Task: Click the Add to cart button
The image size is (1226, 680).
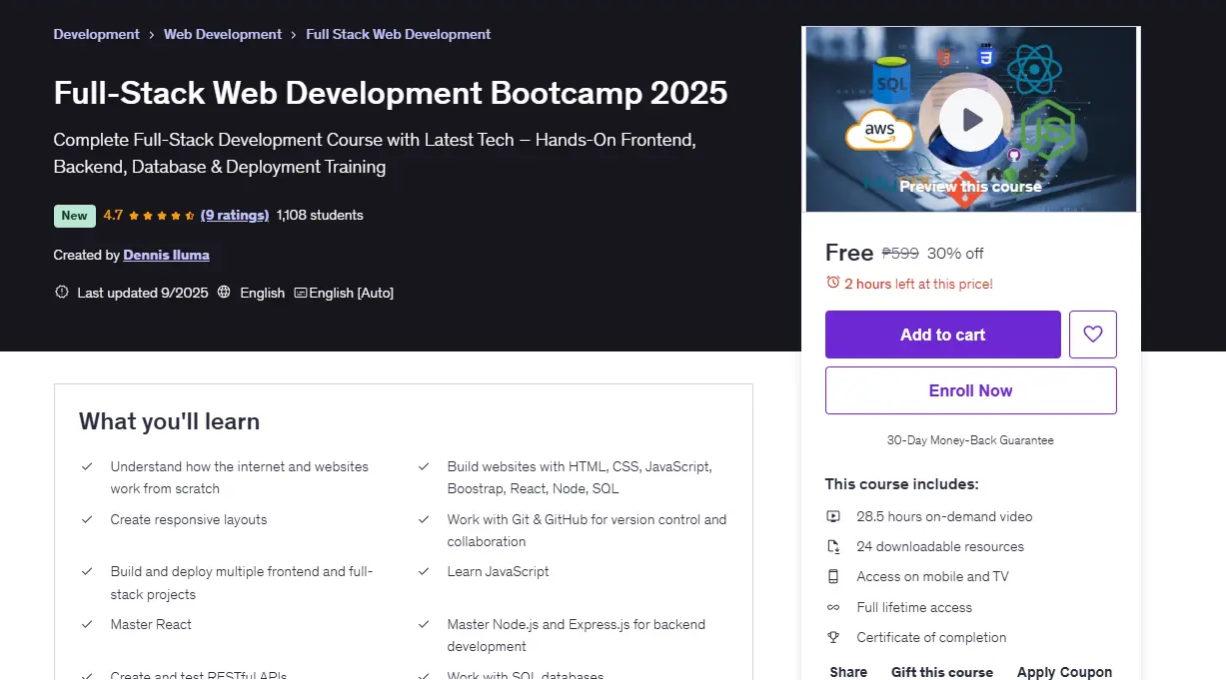Action: pos(942,335)
